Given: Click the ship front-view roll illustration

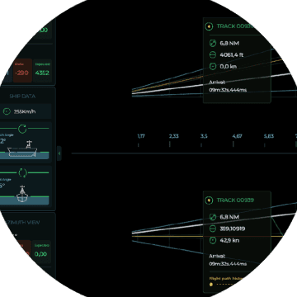Looking at the screenshot, I should (22, 194).
